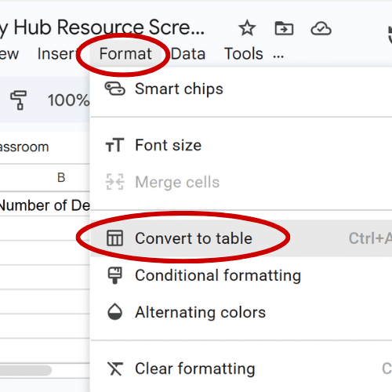Select the paint format roller icon
392x392 pixels.
click(x=18, y=100)
